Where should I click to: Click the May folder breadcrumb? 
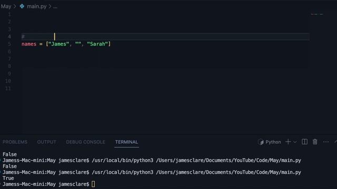pos(6,6)
